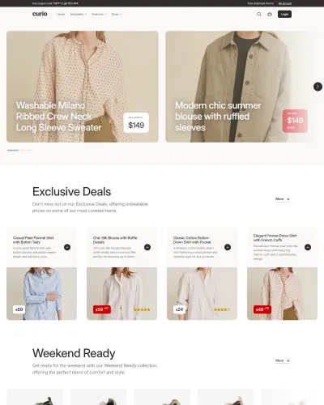Click the five-star rating on Chic Silk Blouse
The image size is (324, 405).
point(142,309)
